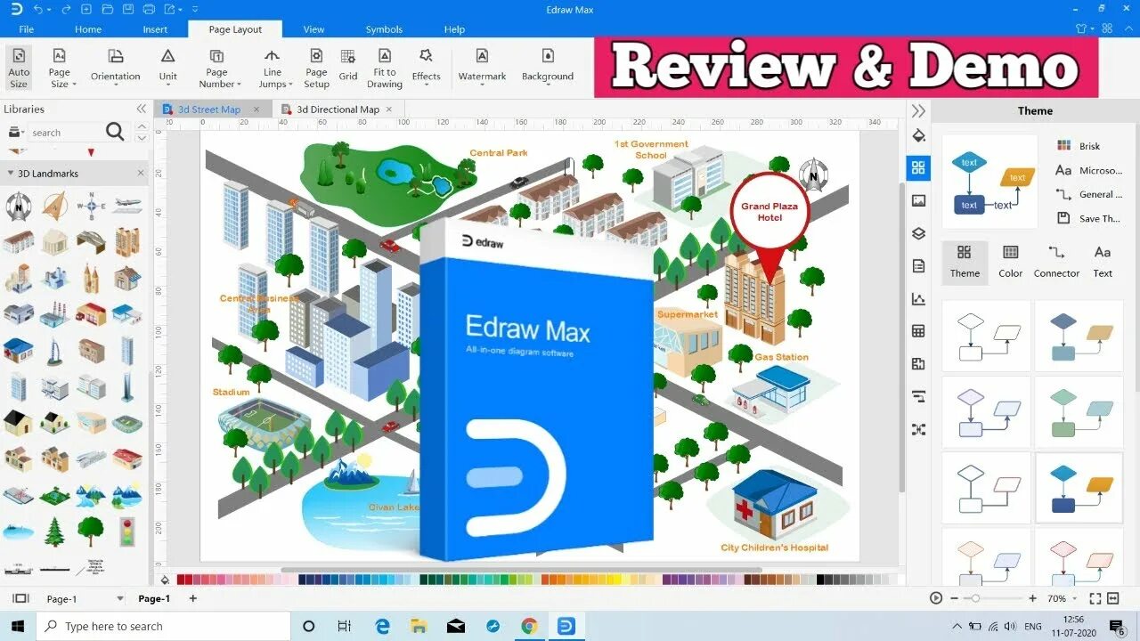Viewport: 1140px width, 641px height.
Task: Toggle the Auto Size option
Action: 19,68
